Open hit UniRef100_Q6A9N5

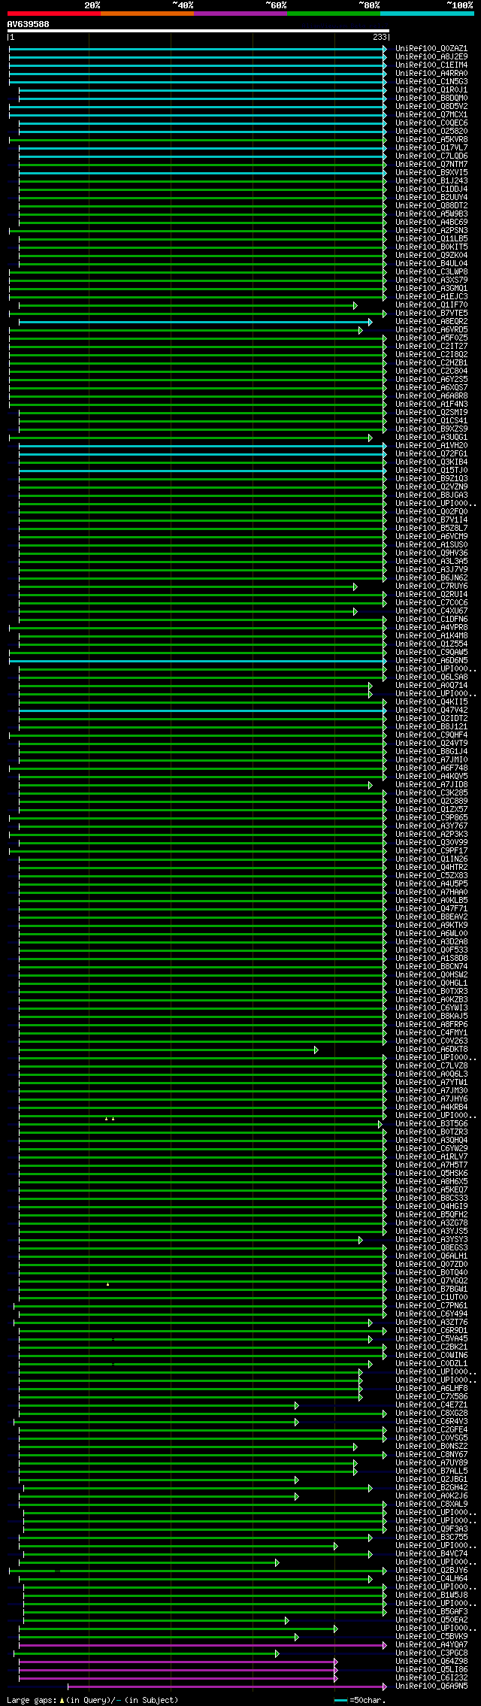coord(431,1686)
